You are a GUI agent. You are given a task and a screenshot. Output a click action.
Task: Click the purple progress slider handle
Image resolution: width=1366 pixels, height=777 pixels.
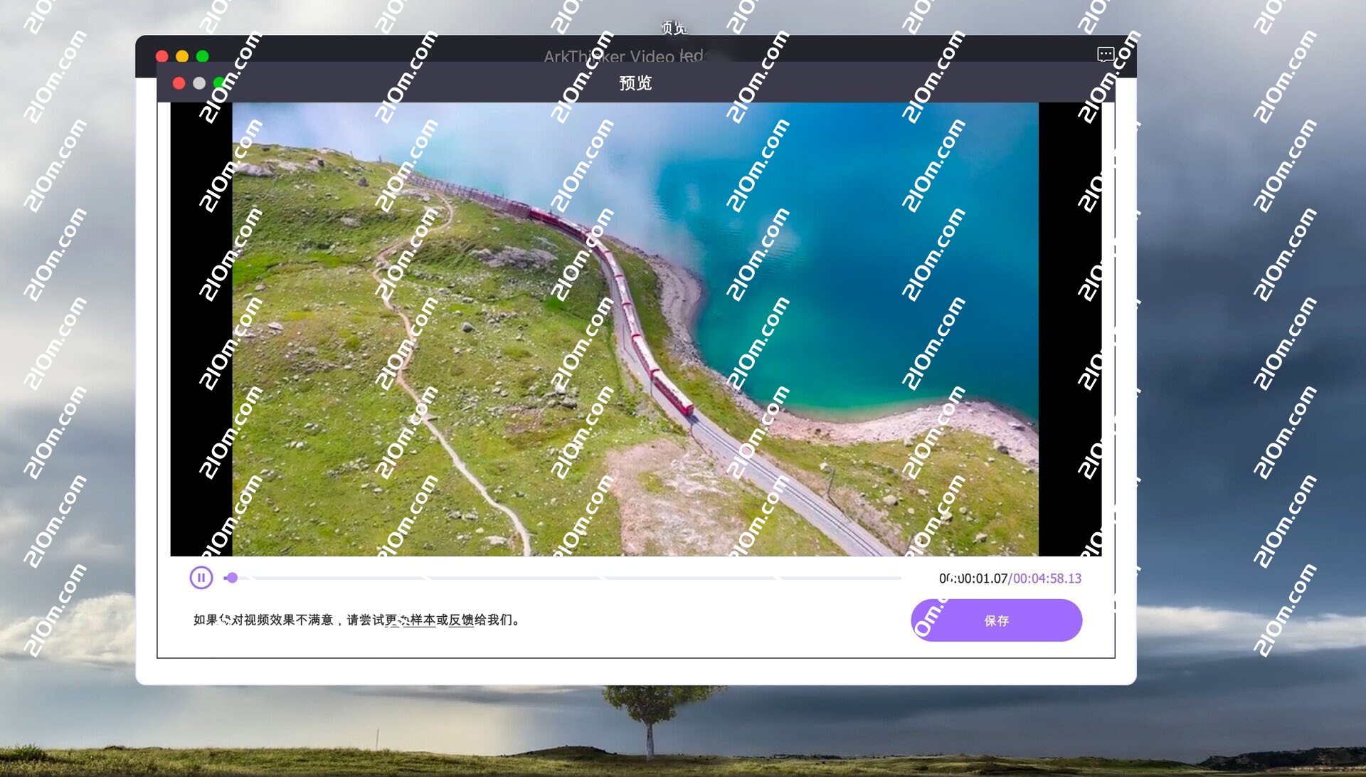point(232,578)
